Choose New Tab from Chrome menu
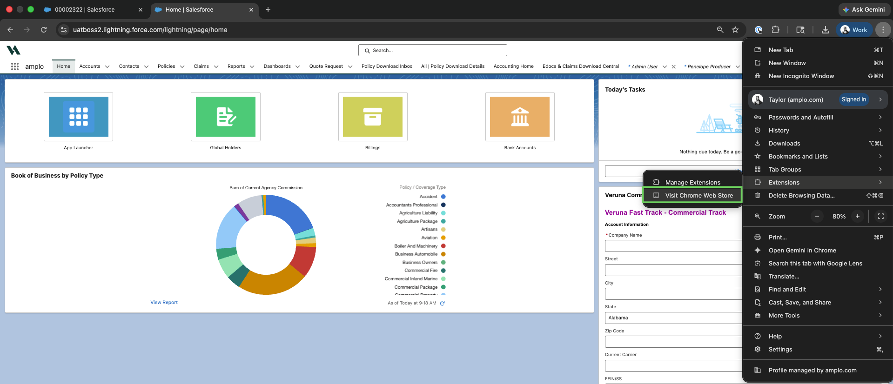Screen dimensions: 893x384 click(818, 50)
